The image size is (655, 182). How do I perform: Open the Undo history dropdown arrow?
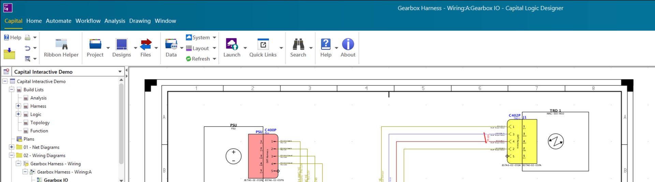pos(35,48)
